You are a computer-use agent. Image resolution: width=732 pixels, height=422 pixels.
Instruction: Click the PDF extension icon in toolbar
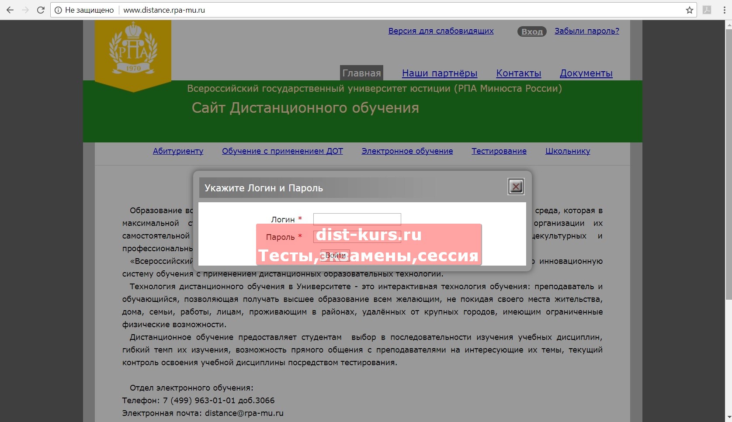pos(707,10)
